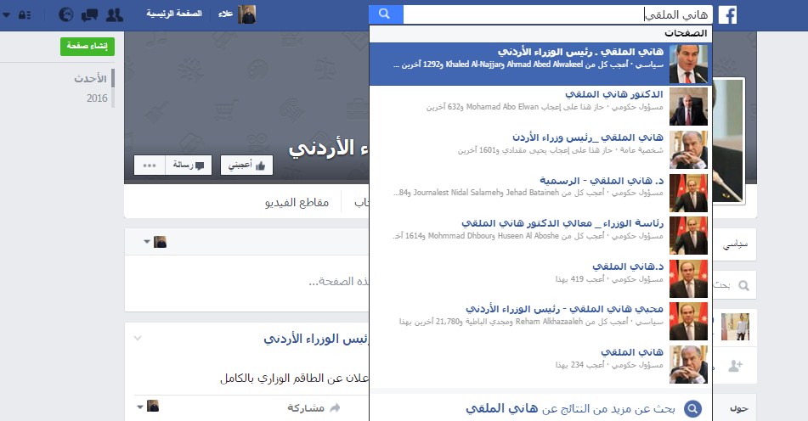
Task: Click thumbnail of محبي هاني الملقي result
Action: point(688,321)
